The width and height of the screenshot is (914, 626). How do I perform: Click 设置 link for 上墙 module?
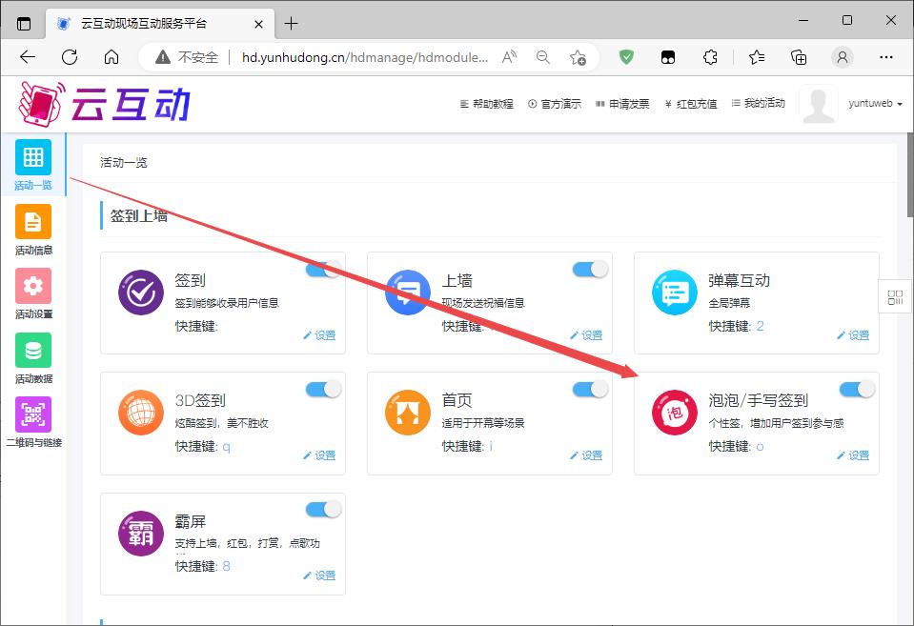(586, 335)
